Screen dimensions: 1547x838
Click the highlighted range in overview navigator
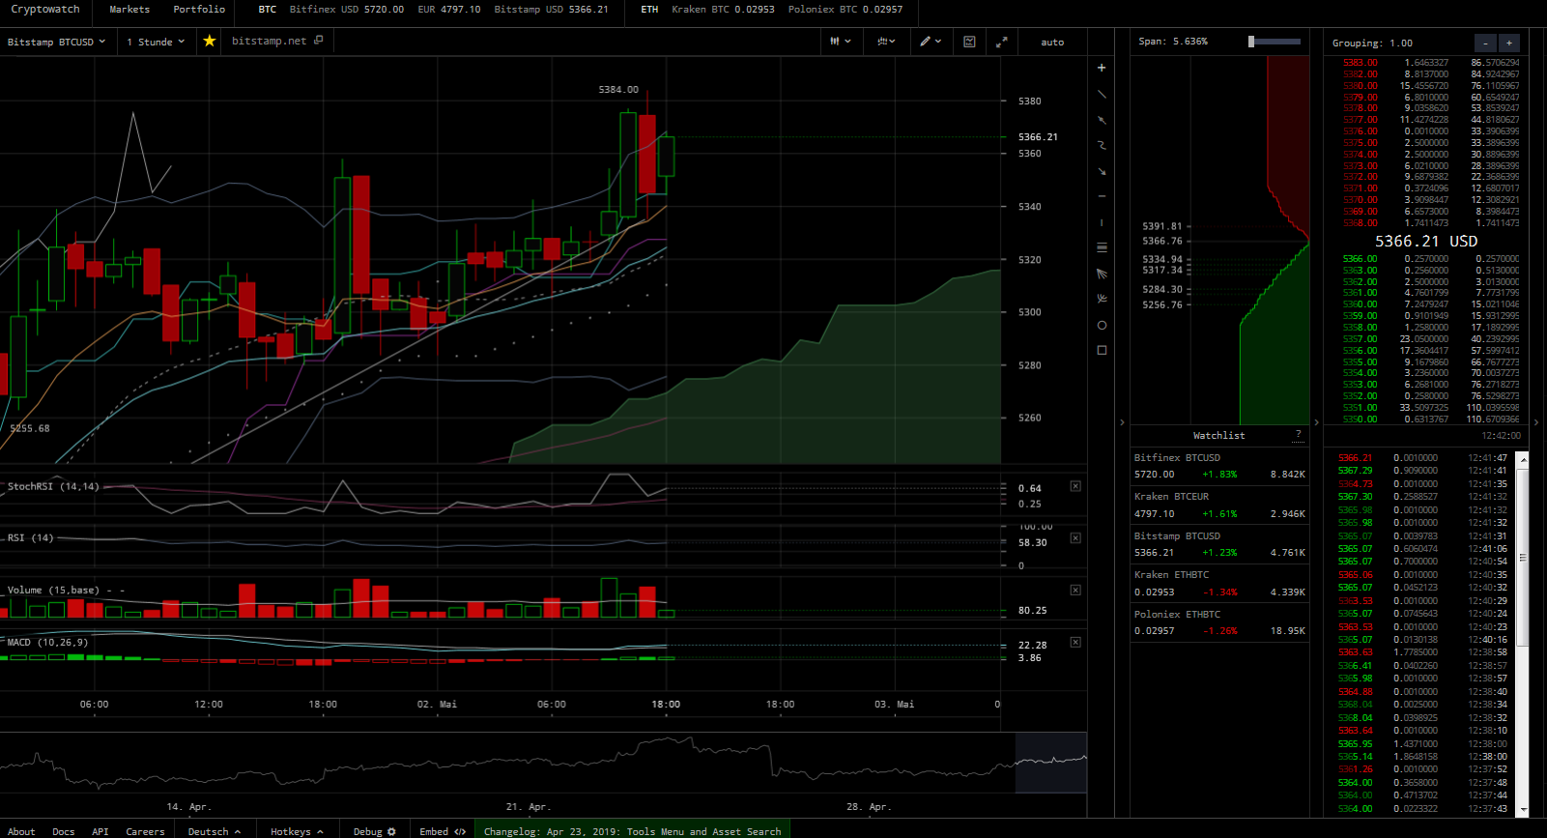click(x=1050, y=763)
